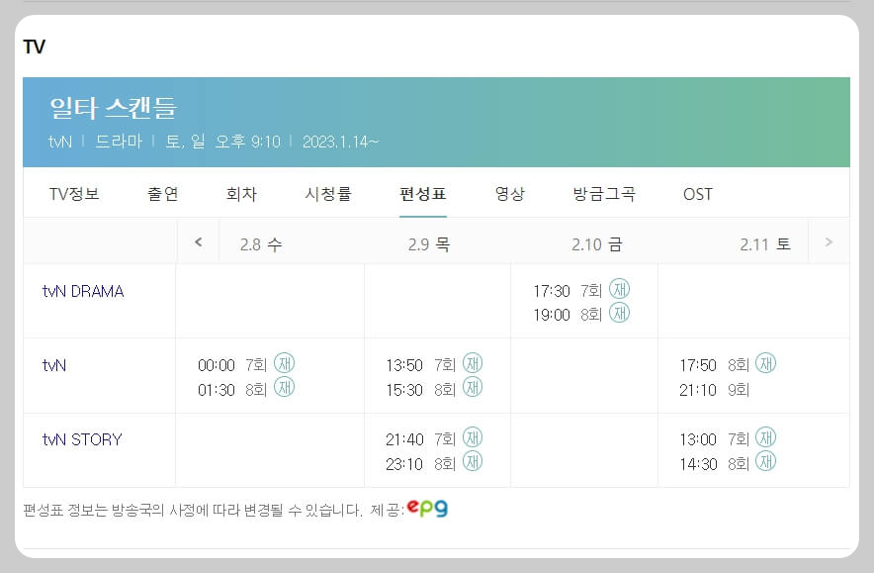Switch to the 회차 tab

pos(241,194)
